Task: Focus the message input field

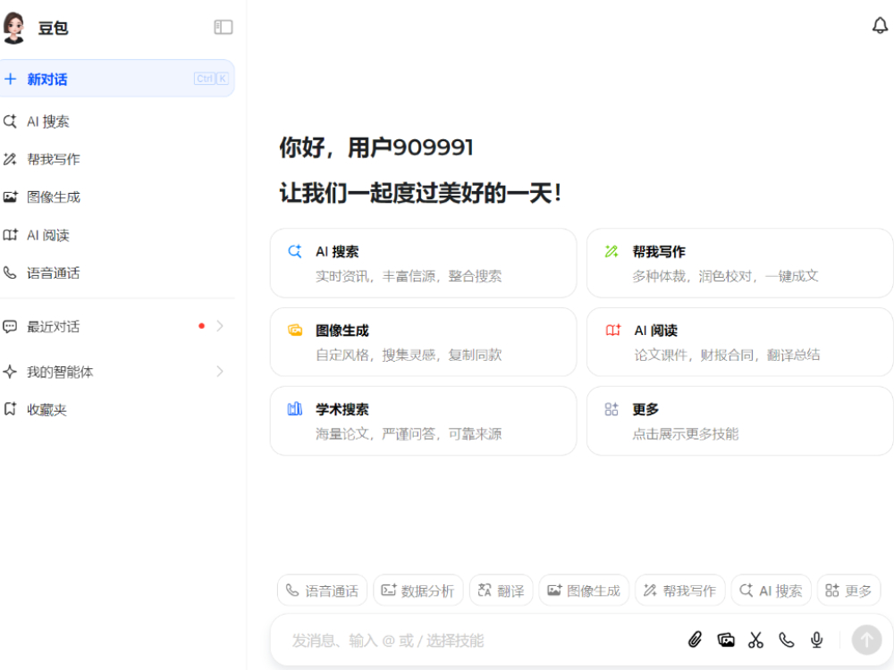Action: pos(479,641)
